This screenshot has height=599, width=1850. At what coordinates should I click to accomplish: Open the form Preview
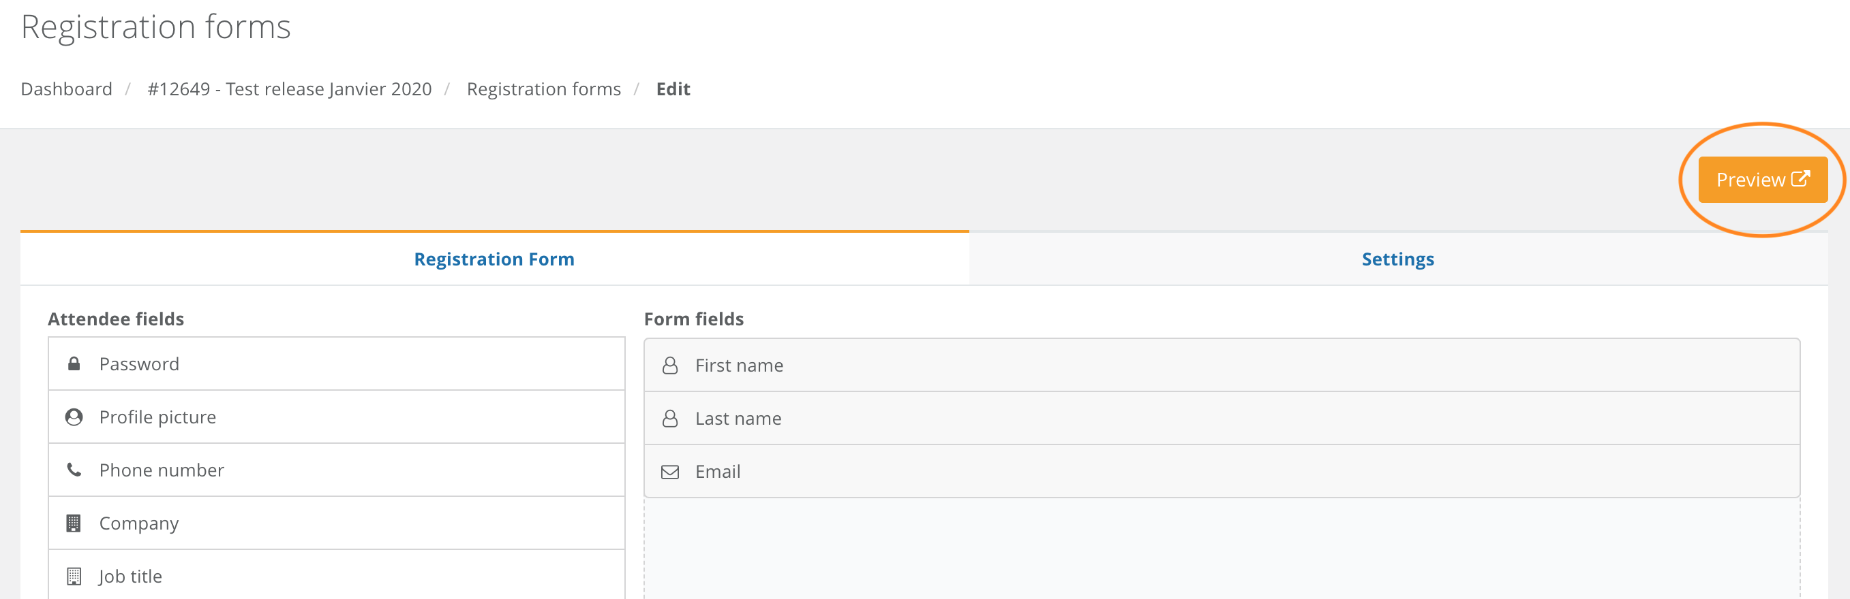click(x=1762, y=179)
